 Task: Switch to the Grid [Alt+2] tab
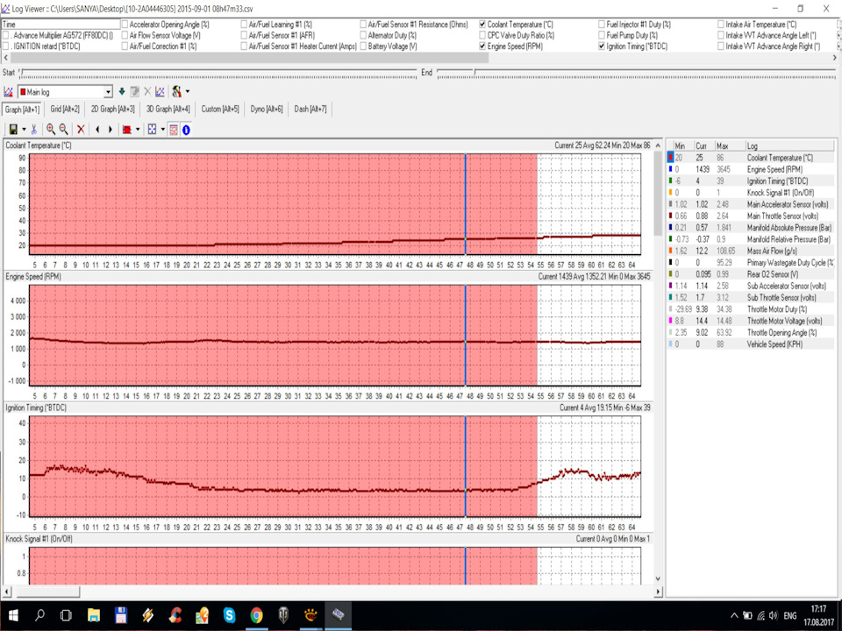coord(65,109)
